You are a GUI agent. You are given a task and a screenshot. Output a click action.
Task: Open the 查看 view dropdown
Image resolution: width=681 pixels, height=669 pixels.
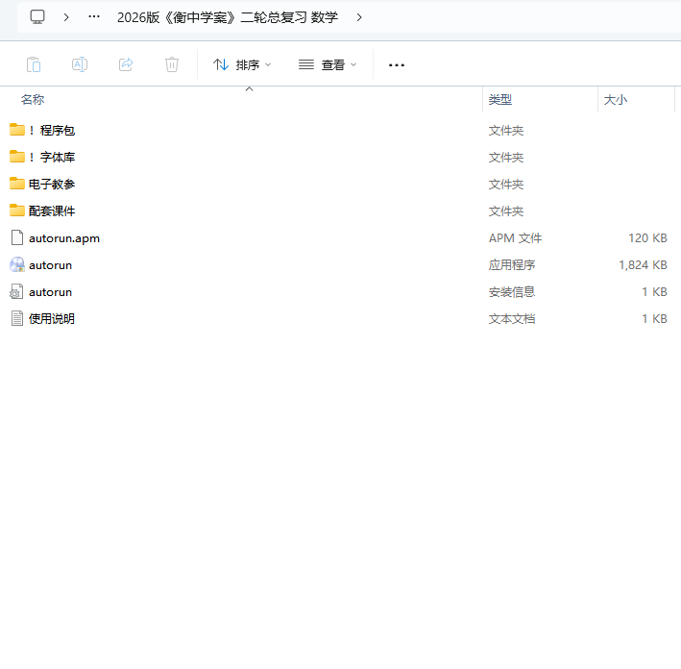coord(328,64)
